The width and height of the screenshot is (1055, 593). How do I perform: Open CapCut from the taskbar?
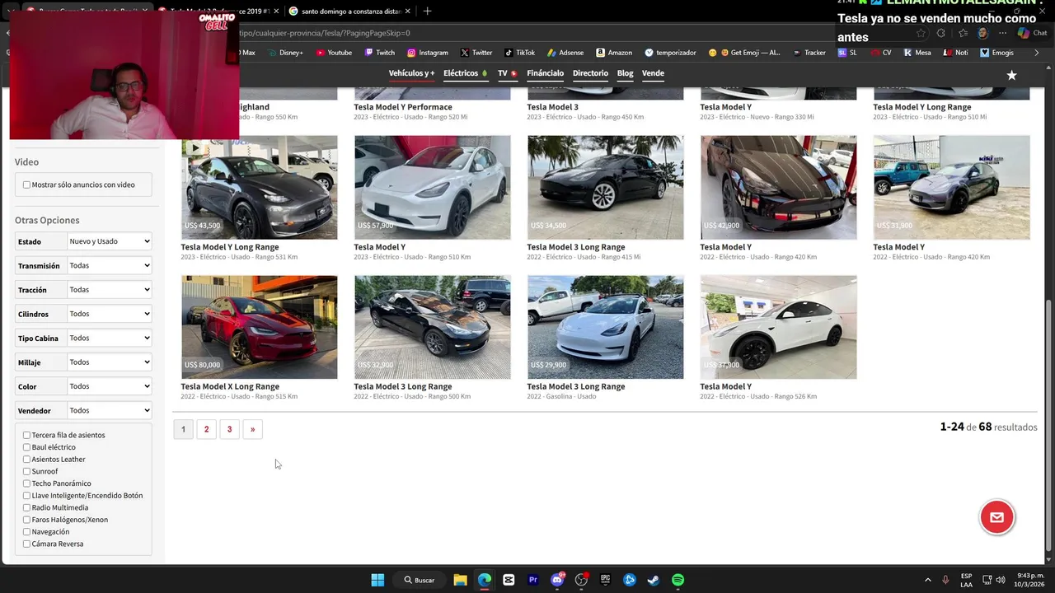tap(509, 580)
